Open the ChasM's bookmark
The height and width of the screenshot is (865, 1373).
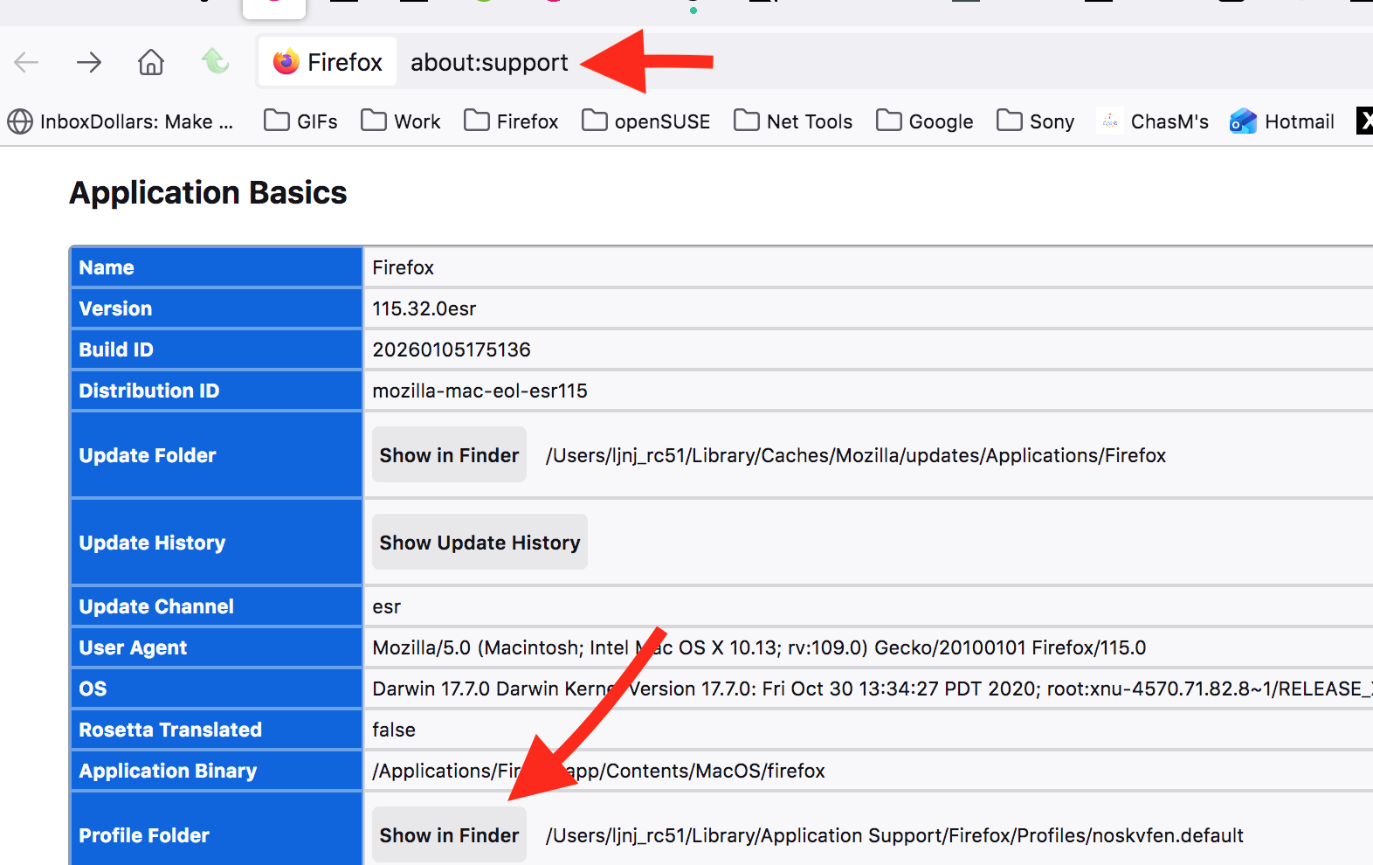coord(1154,121)
